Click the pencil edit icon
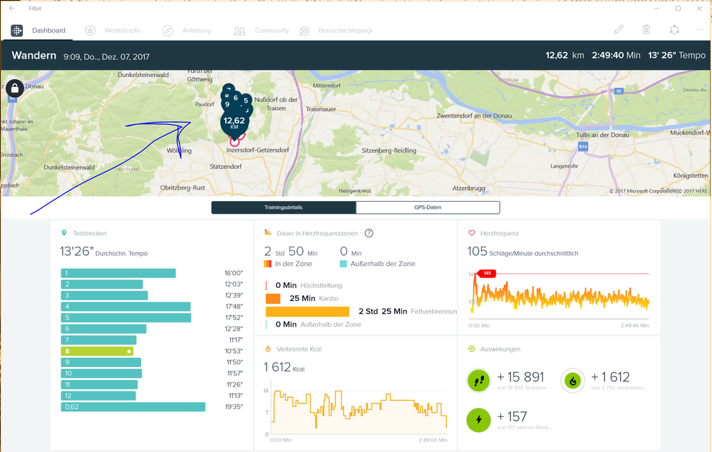The width and height of the screenshot is (712, 452). pos(619,30)
